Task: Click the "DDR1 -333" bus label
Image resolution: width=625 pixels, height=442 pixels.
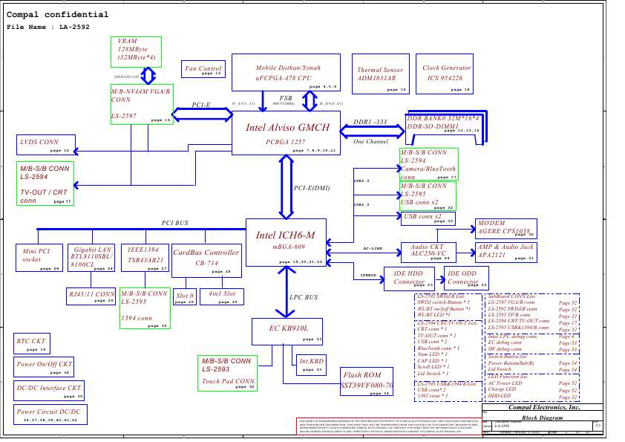Action: 370,122
